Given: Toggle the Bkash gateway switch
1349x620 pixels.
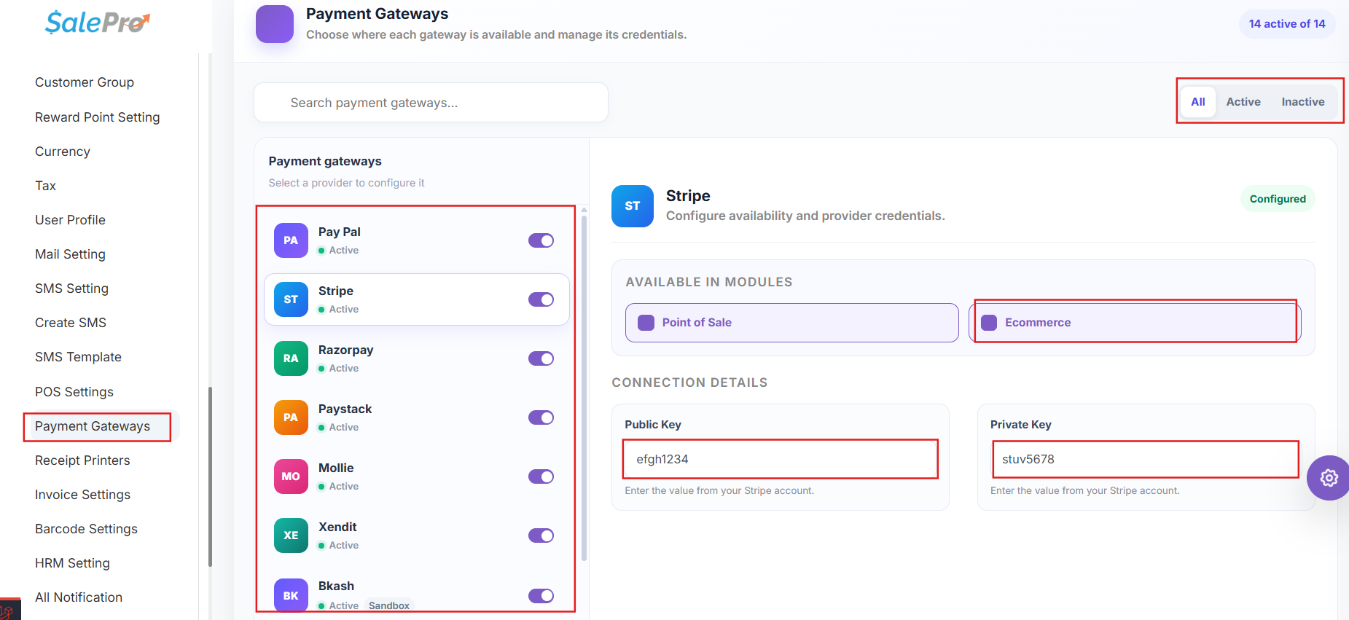Looking at the screenshot, I should click(541, 596).
